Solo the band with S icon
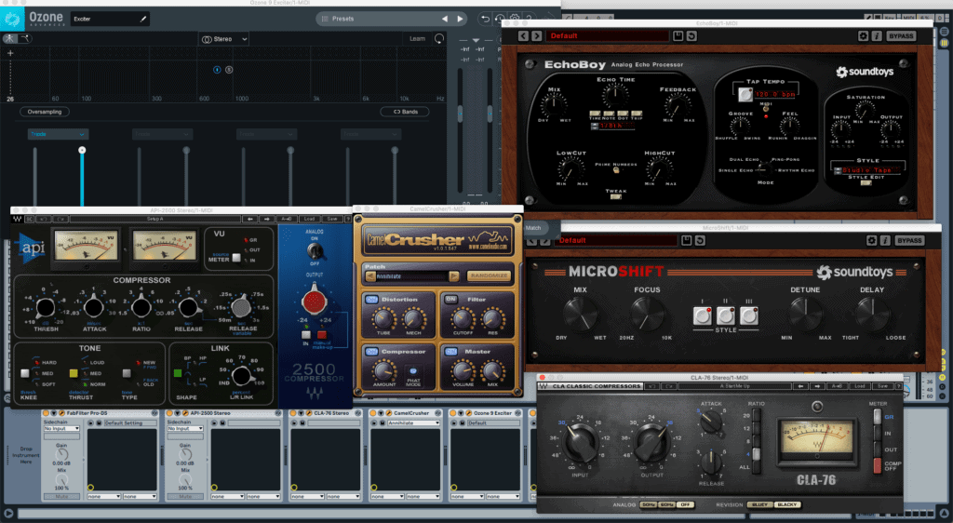 (x=229, y=70)
